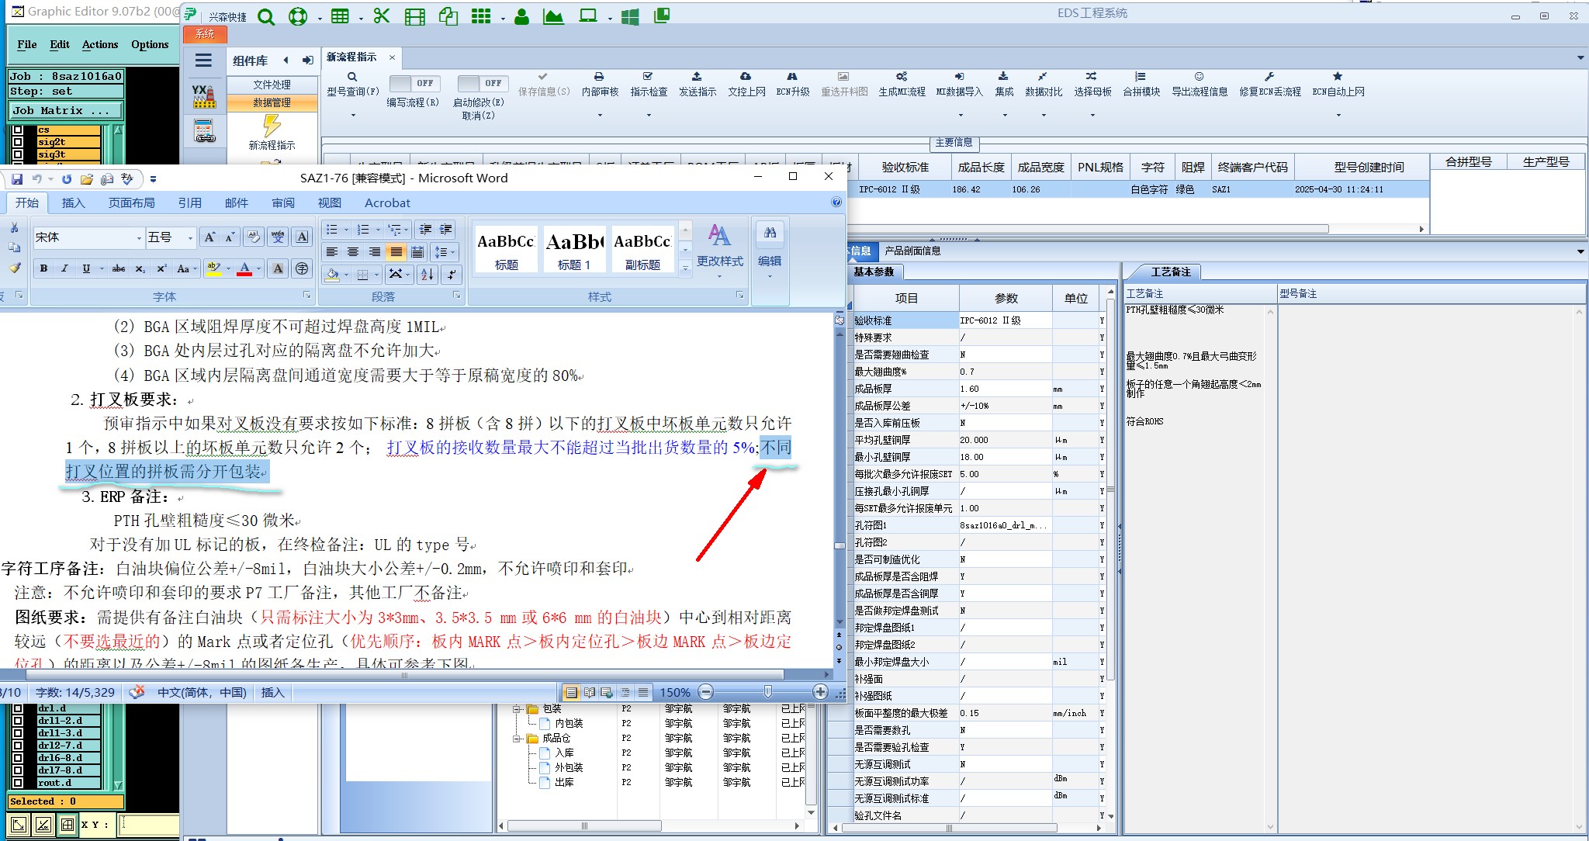Click the strikethrough text button
The image size is (1589, 841).
click(x=118, y=268)
